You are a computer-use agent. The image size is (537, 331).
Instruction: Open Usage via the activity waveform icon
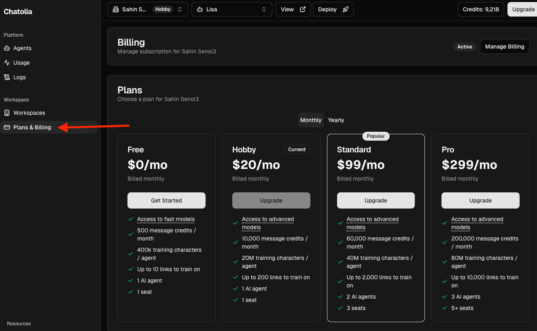(x=7, y=63)
